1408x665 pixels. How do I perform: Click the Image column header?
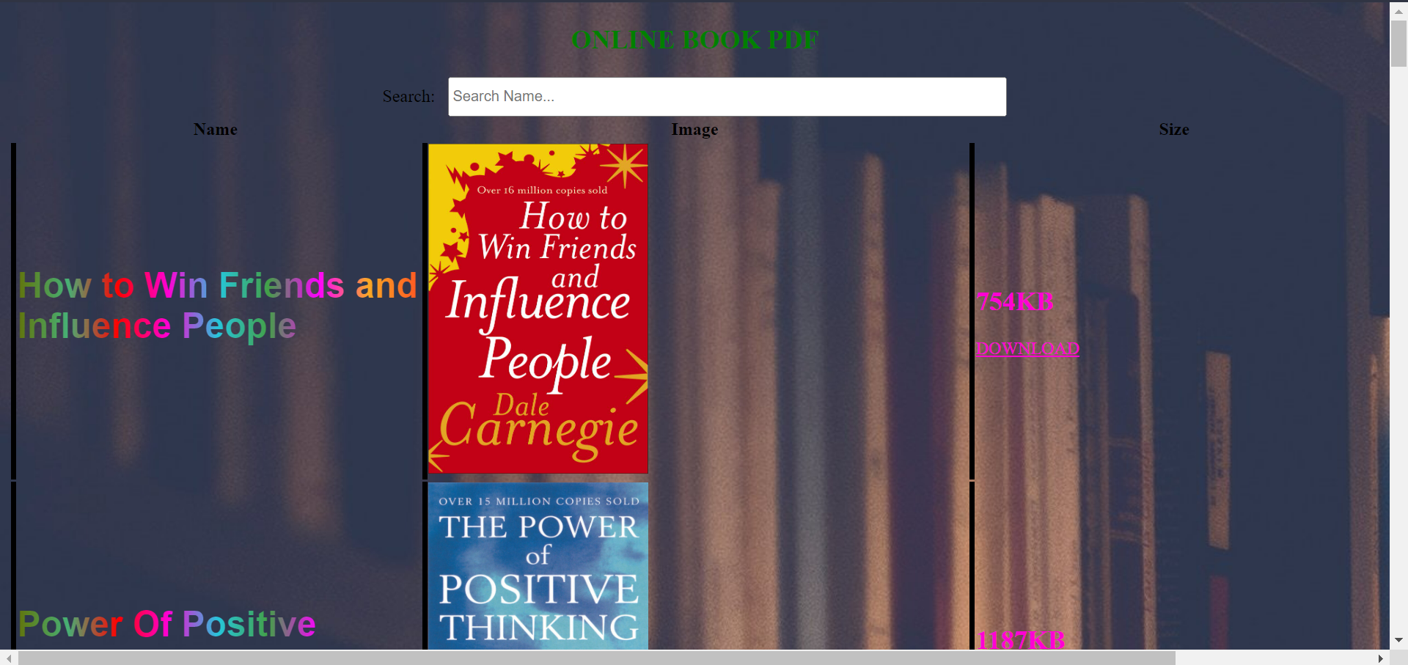pos(694,130)
